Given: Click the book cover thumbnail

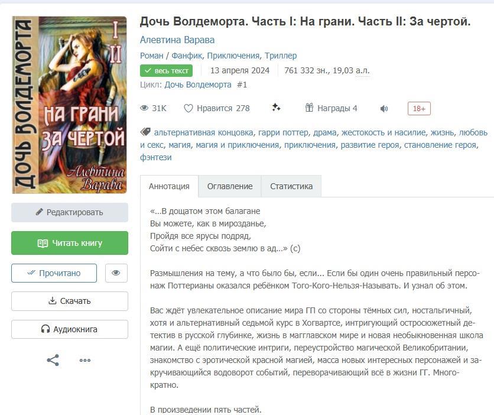Looking at the screenshot, I should pos(69,105).
